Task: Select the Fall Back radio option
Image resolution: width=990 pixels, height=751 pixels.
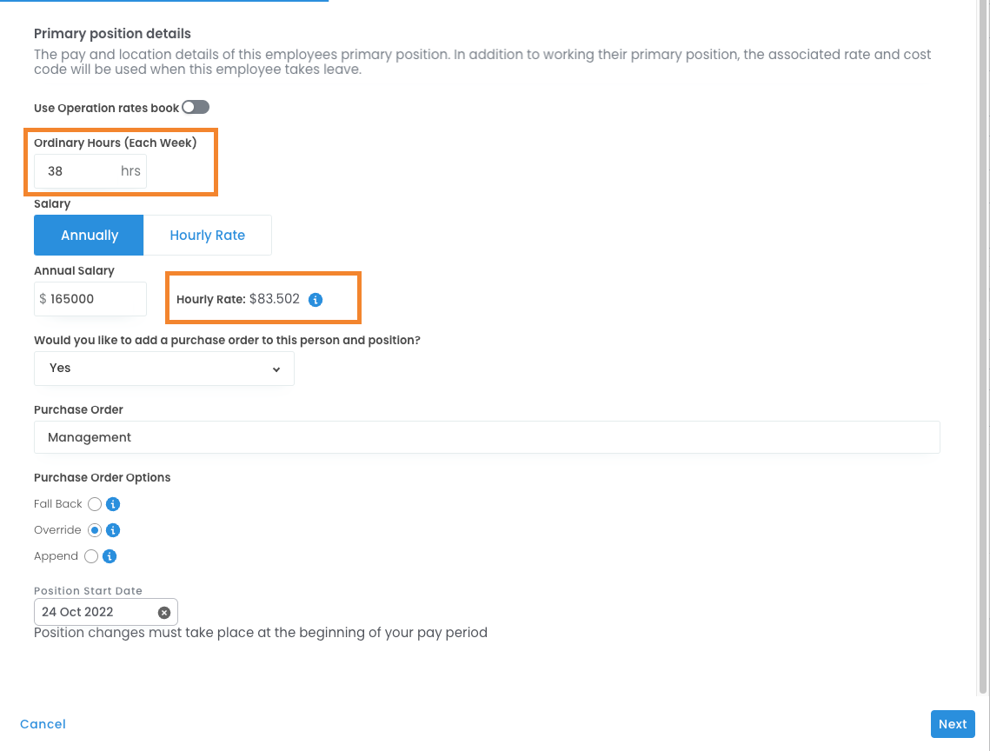Action: click(x=95, y=504)
